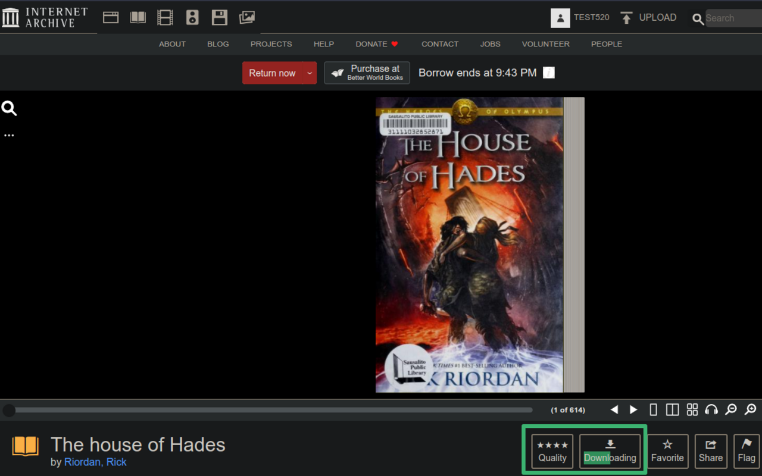Click The House of Hades cover image
Image resolution: width=762 pixels, height=476 pixels.
point(469,245)
